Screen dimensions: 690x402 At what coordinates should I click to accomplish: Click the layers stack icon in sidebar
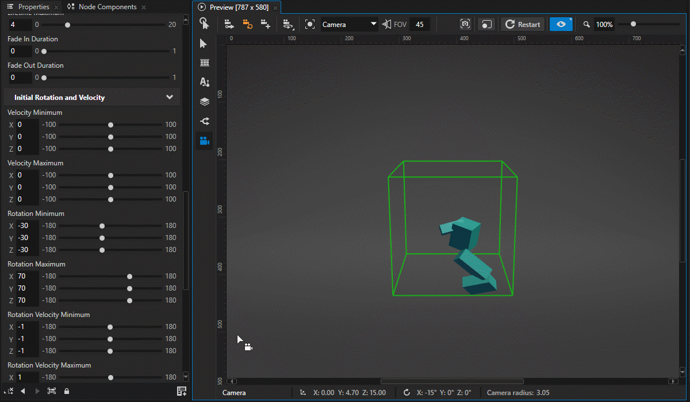point(204,102)
